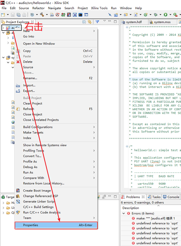Screen dimensions: 181x246
Task: Click the Collapse All icon in Project Explorer
Action: coord(84,22)
